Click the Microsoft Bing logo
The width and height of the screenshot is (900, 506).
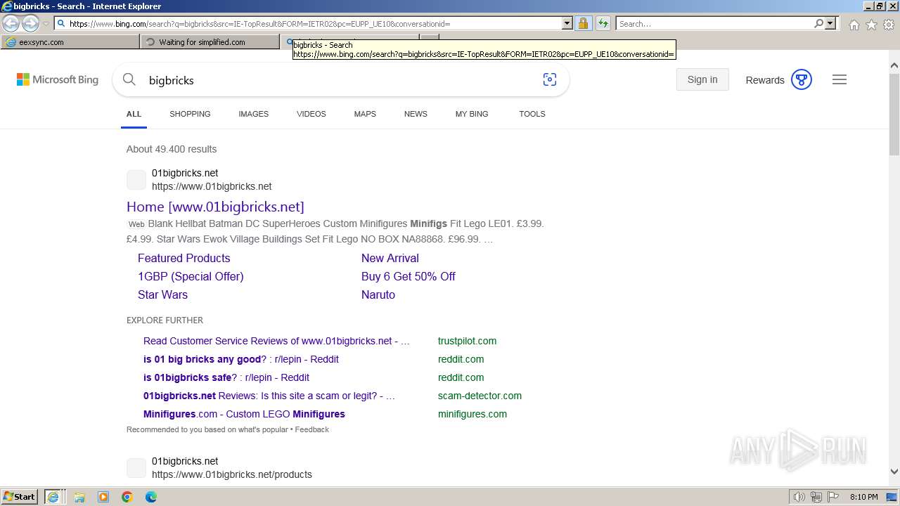58,79
